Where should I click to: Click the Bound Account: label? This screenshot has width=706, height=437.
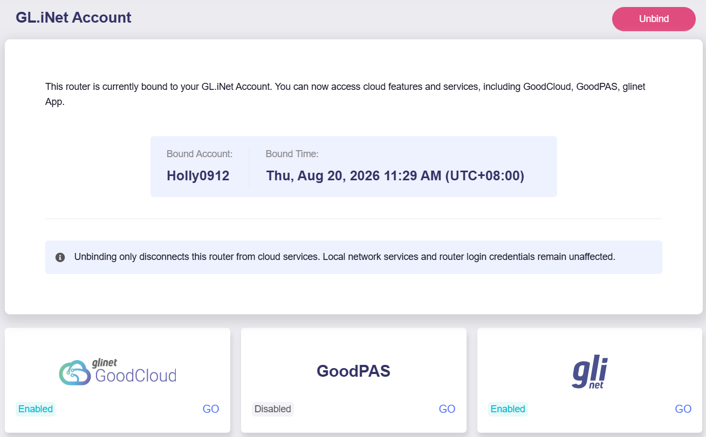pyautogui.click(x=200, y=154)
